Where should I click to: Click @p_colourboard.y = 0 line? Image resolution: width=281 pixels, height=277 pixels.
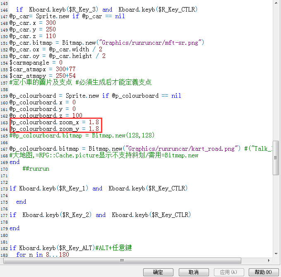tap(43, 109)
